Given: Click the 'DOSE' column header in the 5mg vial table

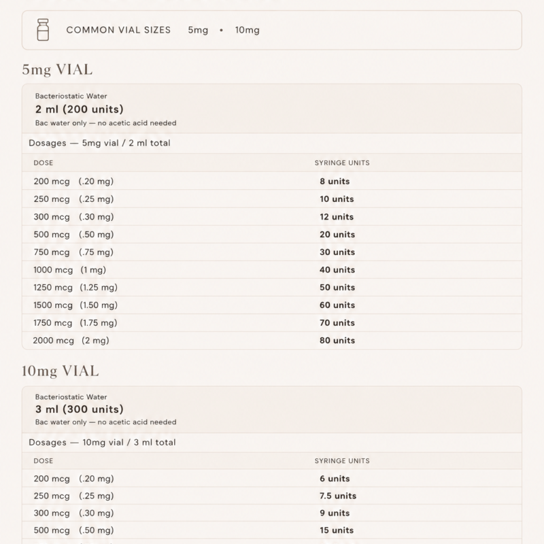Looking at the screenshot, I should coord(44,163).
